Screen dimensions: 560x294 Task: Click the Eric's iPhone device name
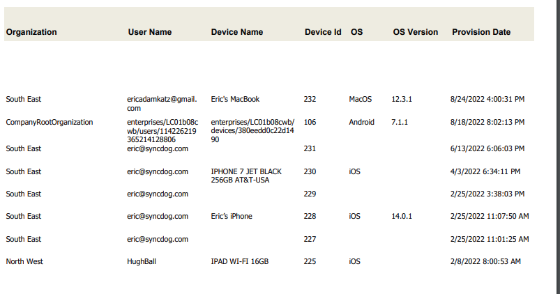click(x=232, y=217)
